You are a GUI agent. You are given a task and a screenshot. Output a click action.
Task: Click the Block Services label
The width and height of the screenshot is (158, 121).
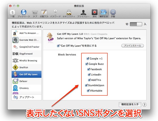coord(67,55)
